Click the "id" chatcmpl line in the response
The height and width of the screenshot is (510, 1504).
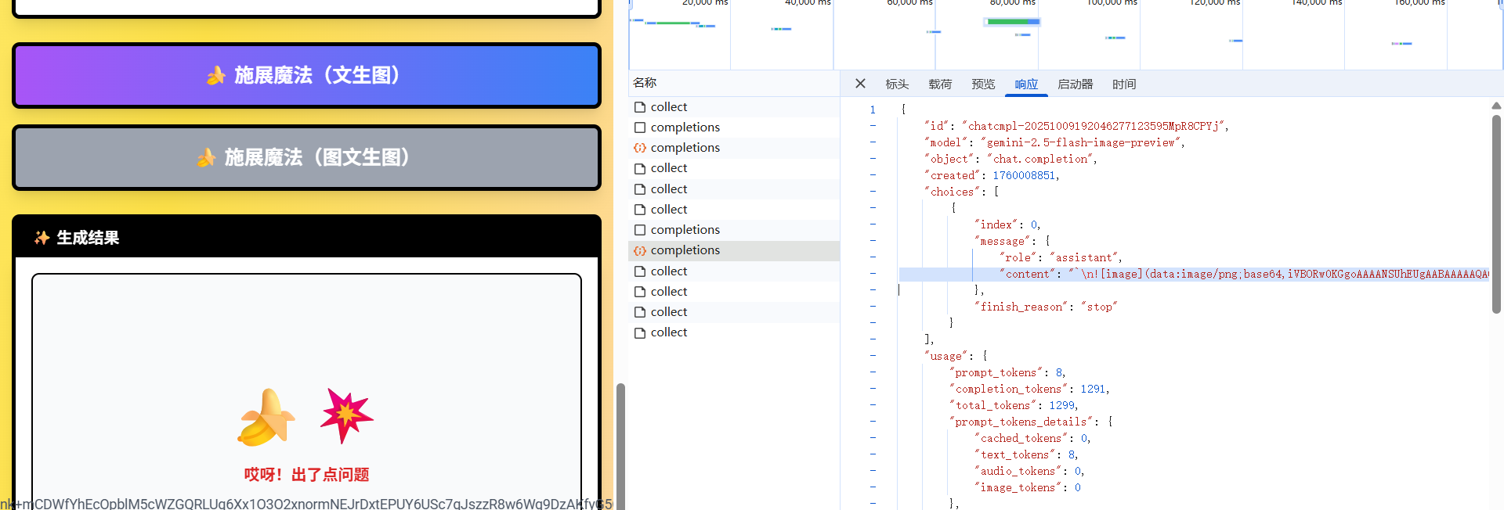[1076, 126]
